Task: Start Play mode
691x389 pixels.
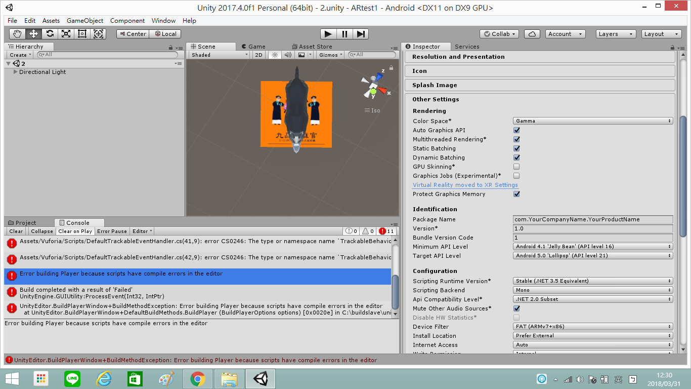Action: point(328,34)
